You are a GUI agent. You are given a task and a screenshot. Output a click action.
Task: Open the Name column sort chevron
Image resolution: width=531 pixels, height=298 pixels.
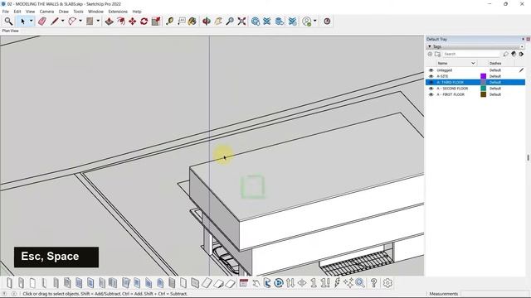(x=473, y=63)
